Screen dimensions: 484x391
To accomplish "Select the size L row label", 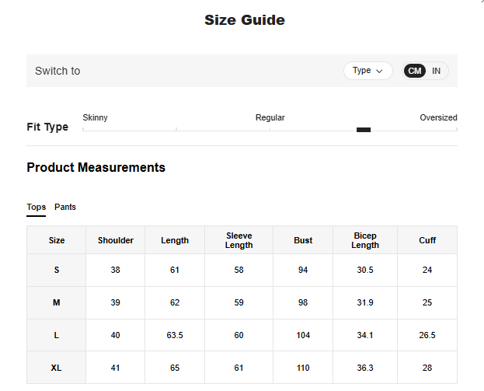I will [x=57, y=335].
